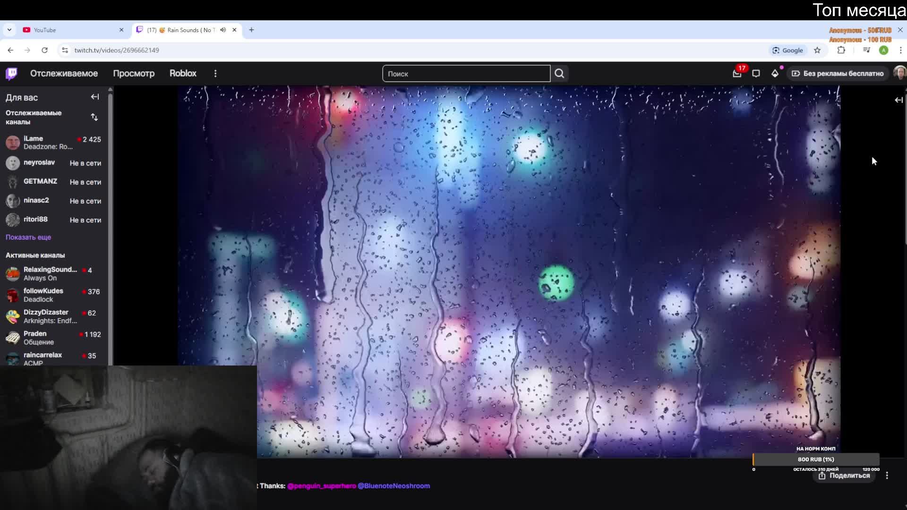Expand the collapsed chat panel
907x510 pixels.
point(898,100)
